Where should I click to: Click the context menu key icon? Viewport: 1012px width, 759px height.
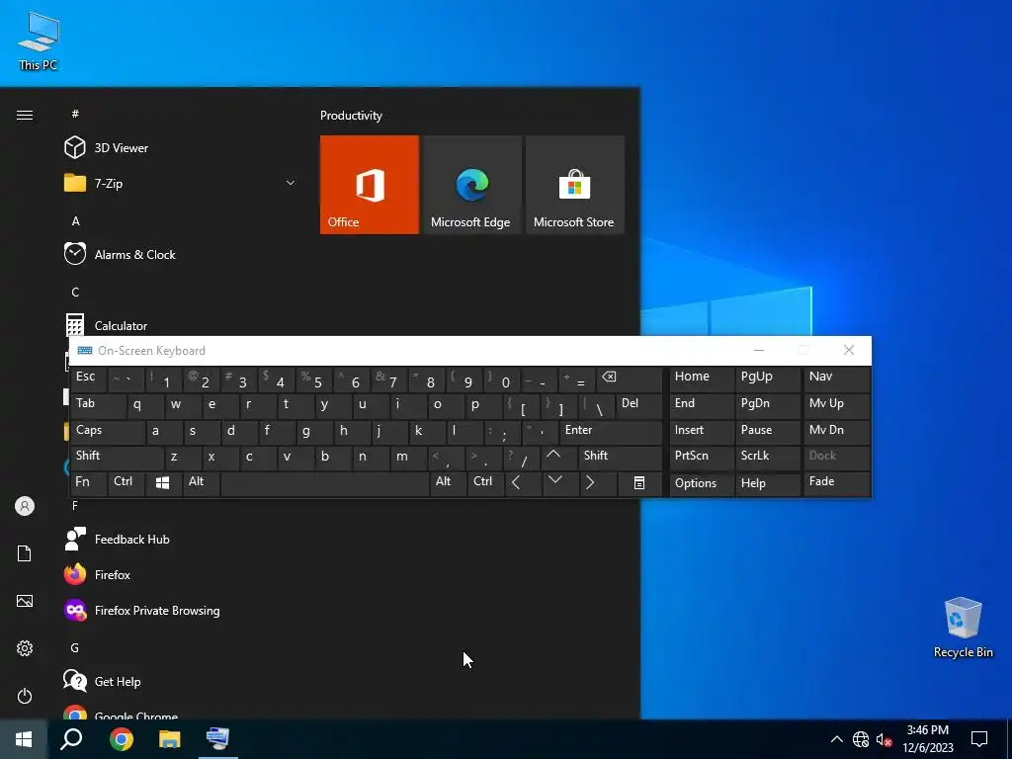tap(639, 483)
